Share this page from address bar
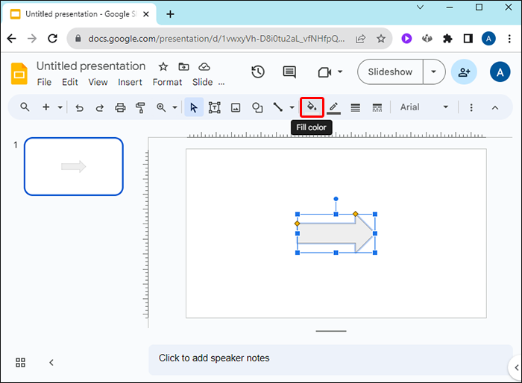The width and height of the screenshot is (522, 383). click(360, 39)
